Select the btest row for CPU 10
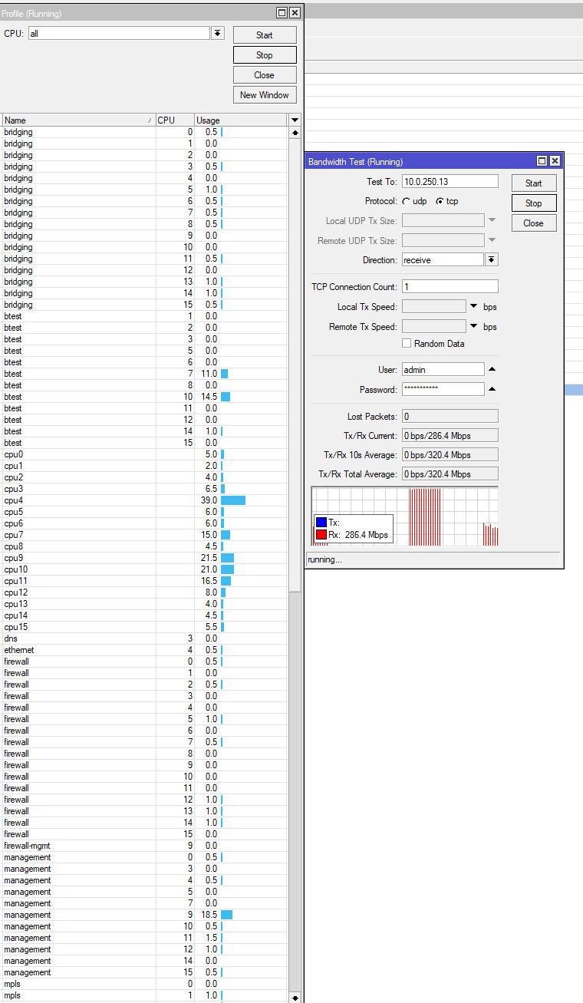The height and width of the screenshot is (1003, 583). pos(145,397)
